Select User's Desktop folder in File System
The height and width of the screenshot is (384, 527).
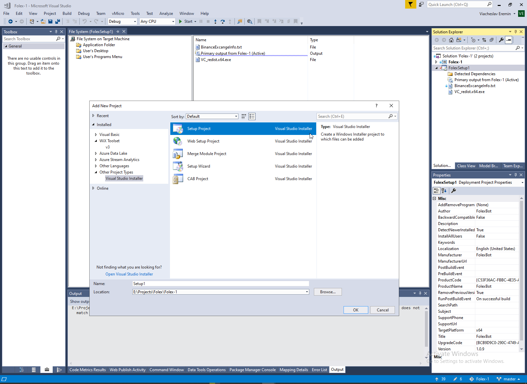96,51
